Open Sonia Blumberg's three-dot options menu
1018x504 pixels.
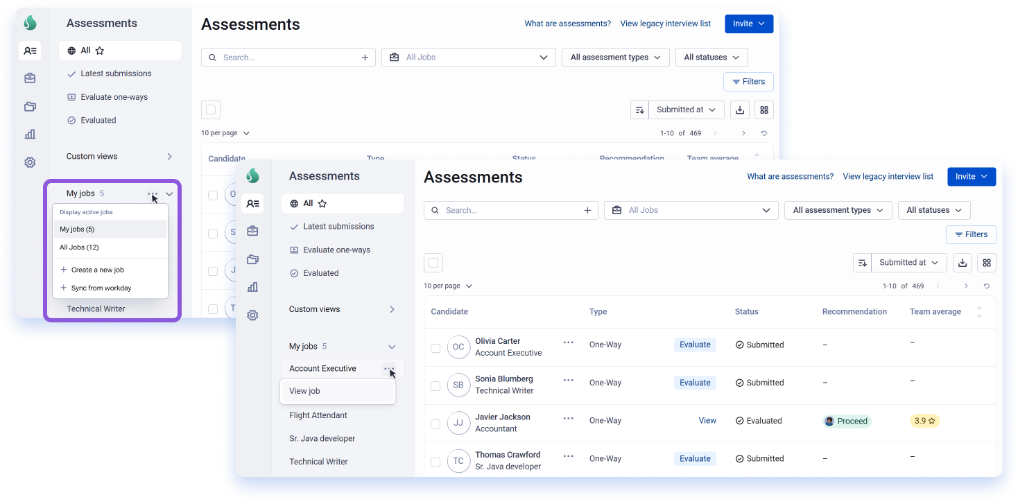click(x=569, y=380)
